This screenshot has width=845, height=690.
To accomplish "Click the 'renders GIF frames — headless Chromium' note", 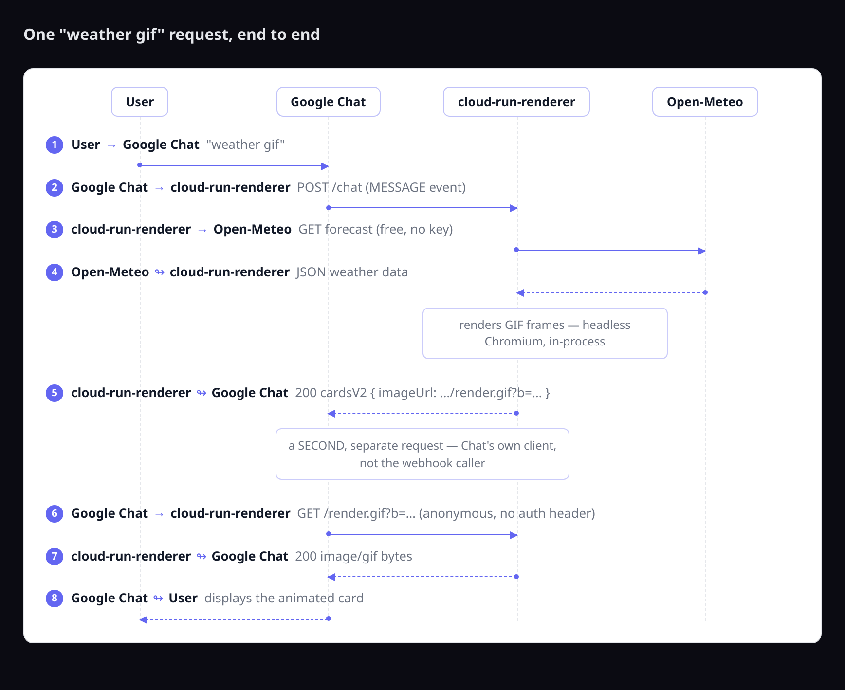I will point(545,333).
